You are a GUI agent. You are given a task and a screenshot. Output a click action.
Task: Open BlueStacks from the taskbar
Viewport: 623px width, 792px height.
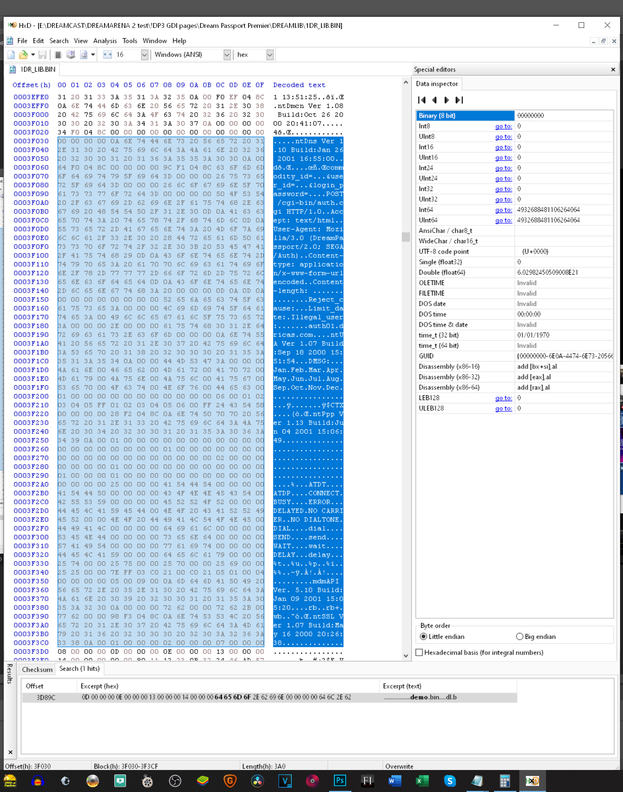point(203,781)
